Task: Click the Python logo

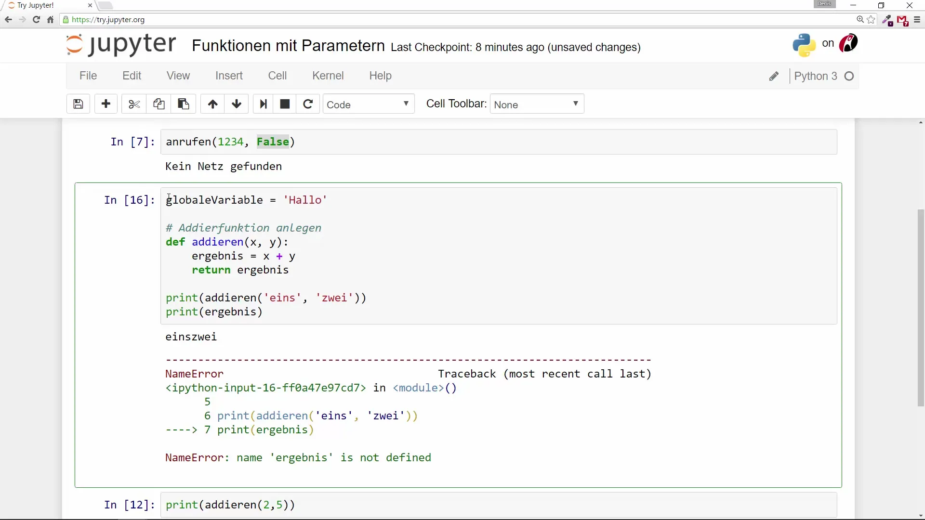Action: 804,45
